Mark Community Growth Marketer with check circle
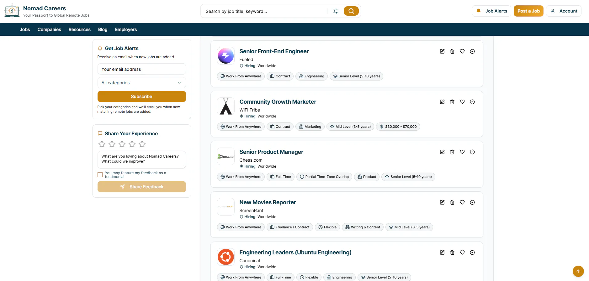This screenshot has height=281, width=589. pos(472,102)
